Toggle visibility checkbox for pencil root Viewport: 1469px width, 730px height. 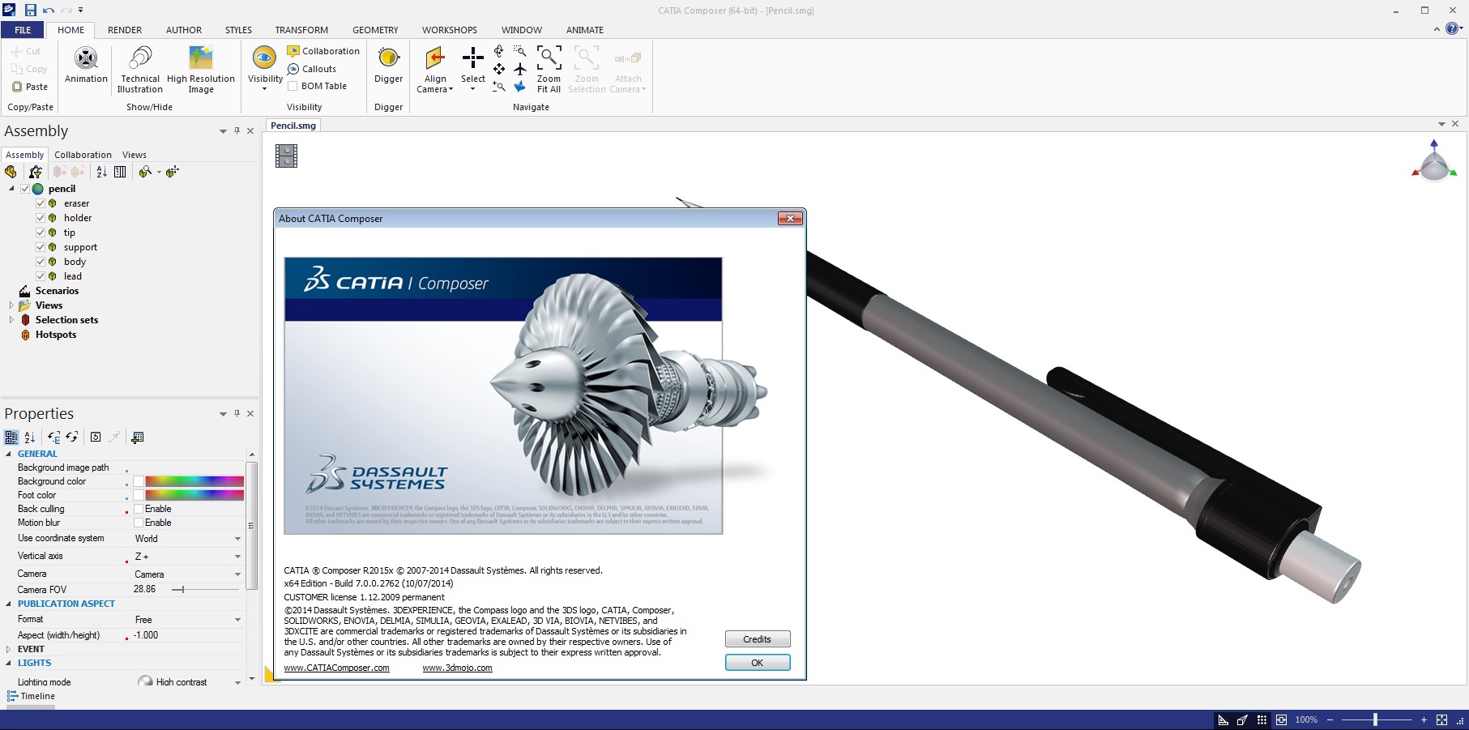click(x=25, y=189)
